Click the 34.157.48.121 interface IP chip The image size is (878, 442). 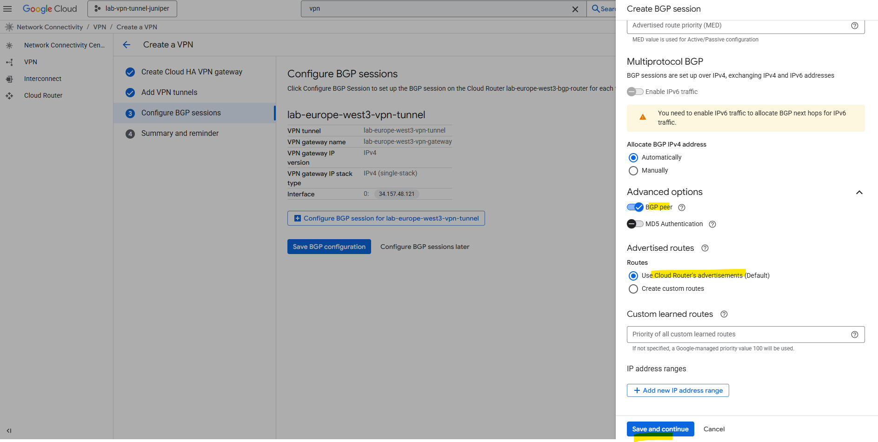[x=397, y=194]
